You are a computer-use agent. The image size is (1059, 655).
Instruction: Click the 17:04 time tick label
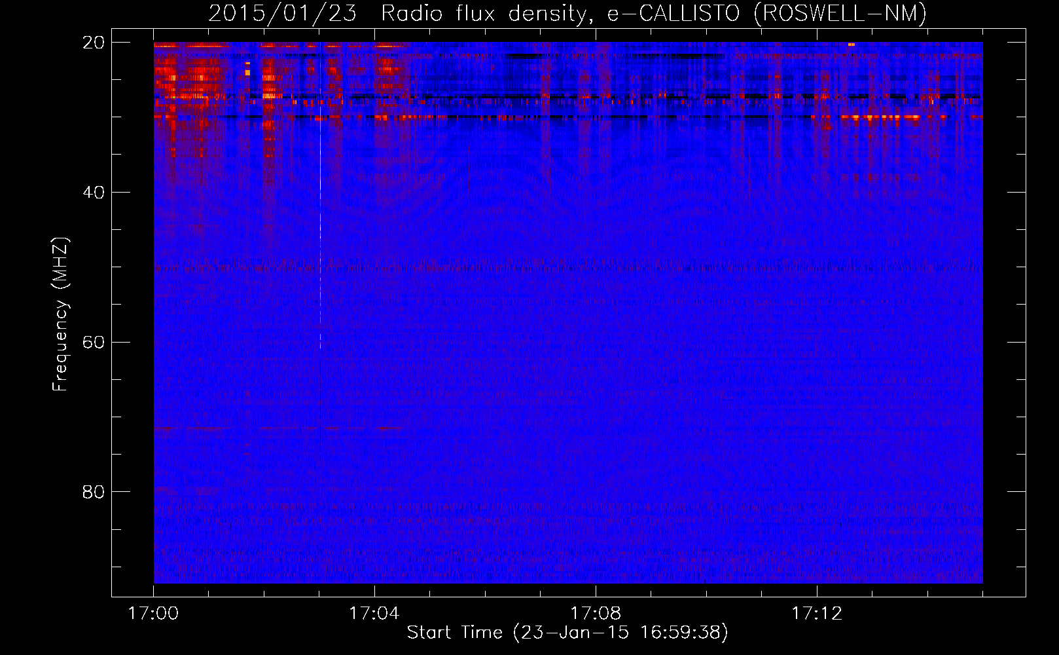tap(374, 614)
